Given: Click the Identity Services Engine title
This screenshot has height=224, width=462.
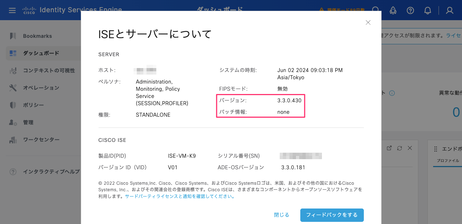Looking at the screenshot, I should (81, 10).
